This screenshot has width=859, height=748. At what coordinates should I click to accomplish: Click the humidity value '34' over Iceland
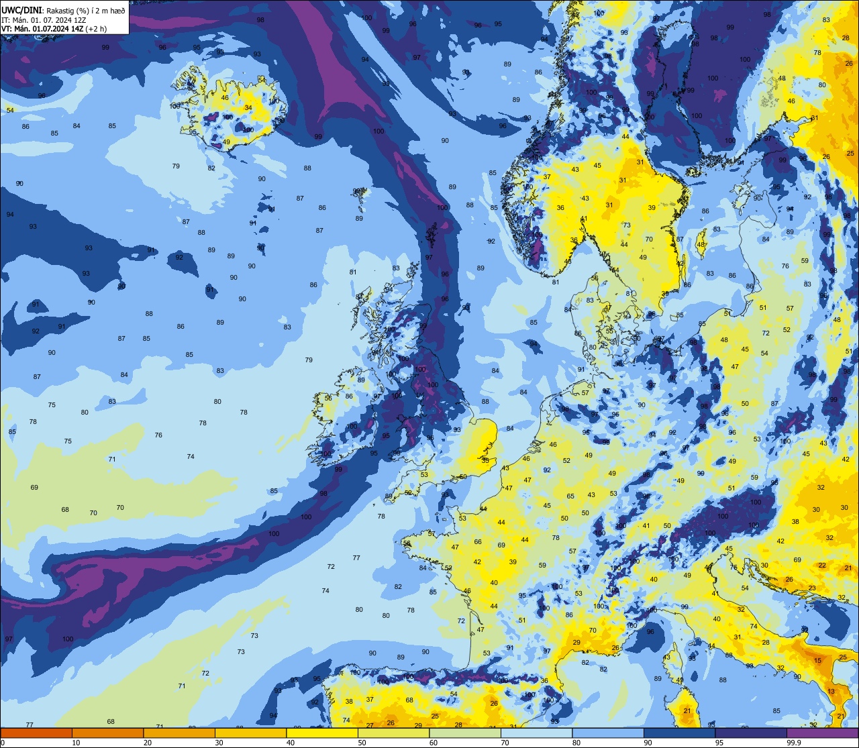point(248,108)
